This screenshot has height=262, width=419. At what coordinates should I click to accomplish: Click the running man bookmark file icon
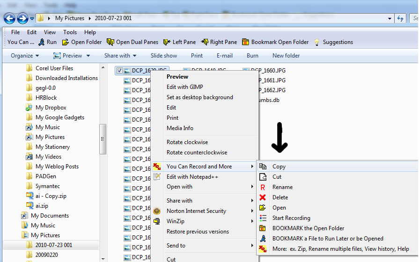pyautogui.click(x=263, y=239)
